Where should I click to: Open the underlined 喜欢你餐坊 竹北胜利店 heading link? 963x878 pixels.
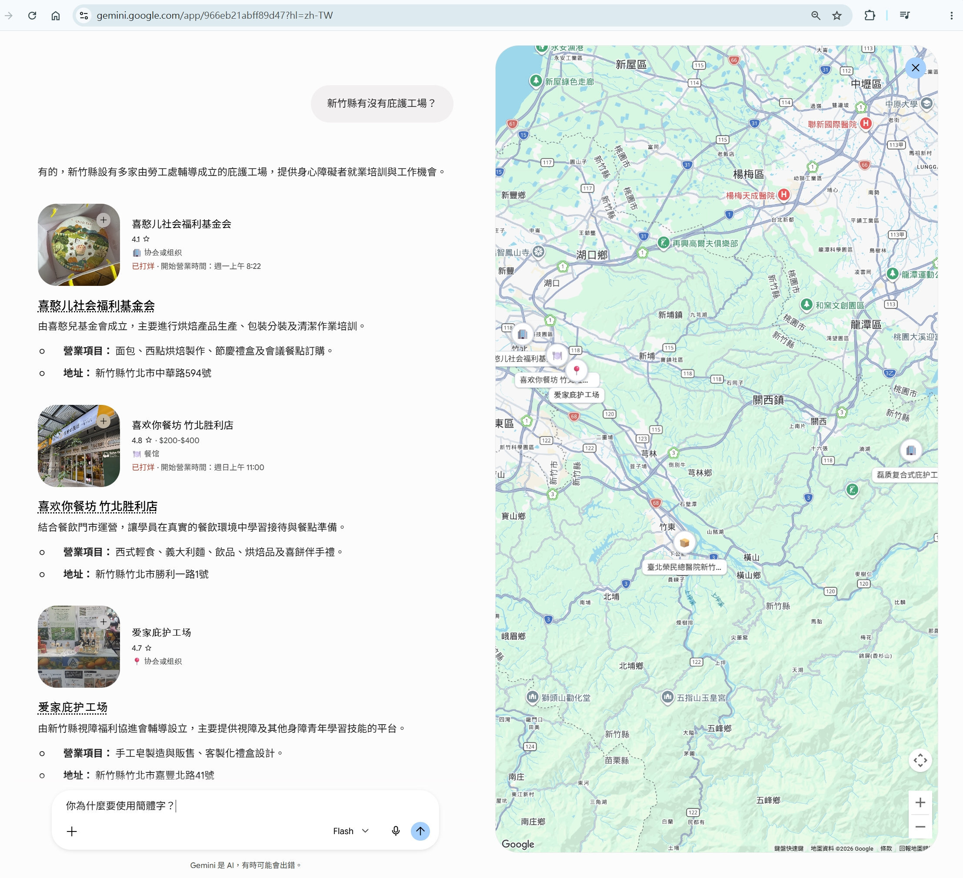coord(97,507)
